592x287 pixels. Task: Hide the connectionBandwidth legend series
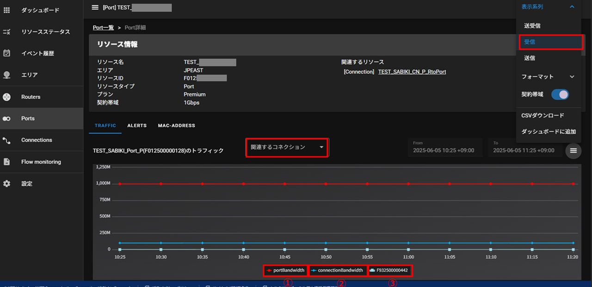coord(338,270)
